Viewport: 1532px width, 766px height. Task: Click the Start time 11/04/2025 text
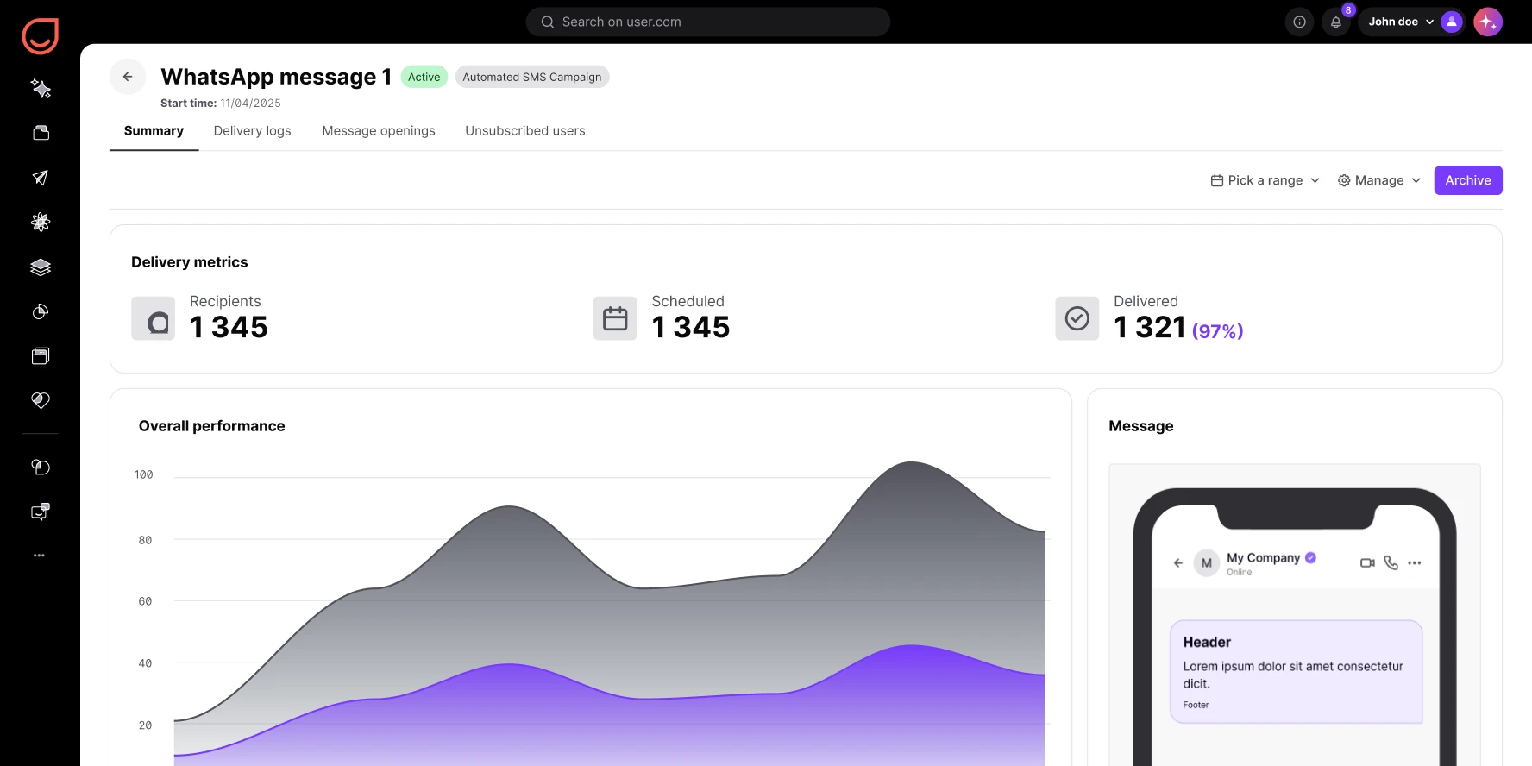221,103
